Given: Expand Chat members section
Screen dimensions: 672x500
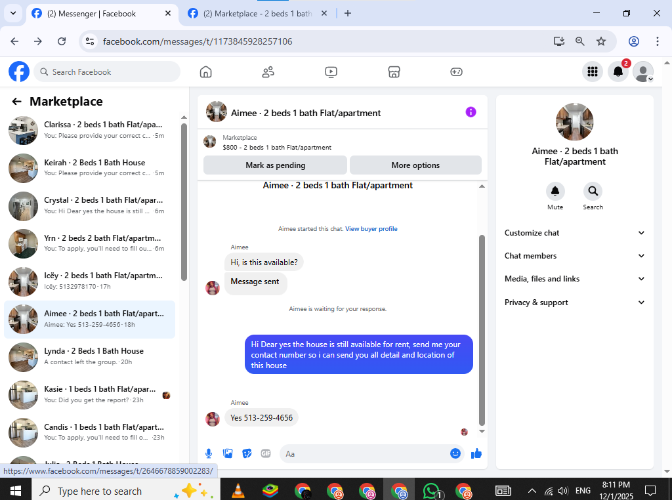Looking at the screenshot, I should click(x=574, y=256).
